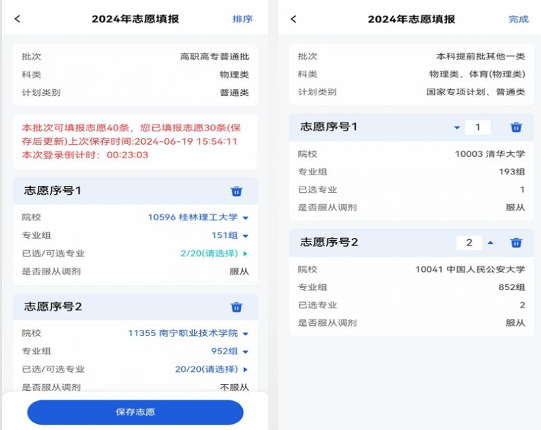The width and height of the screenshot is (541, 430).
Task: Open 151组 major group dropdown
Action: point(230,235)
